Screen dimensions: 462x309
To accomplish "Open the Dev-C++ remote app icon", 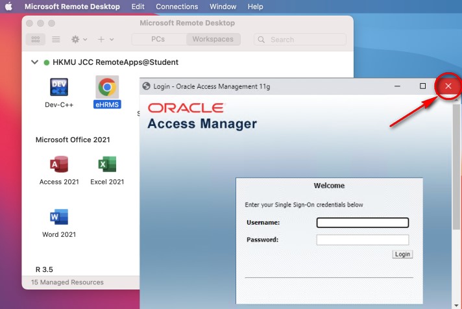I will click(x=59, y=87).
